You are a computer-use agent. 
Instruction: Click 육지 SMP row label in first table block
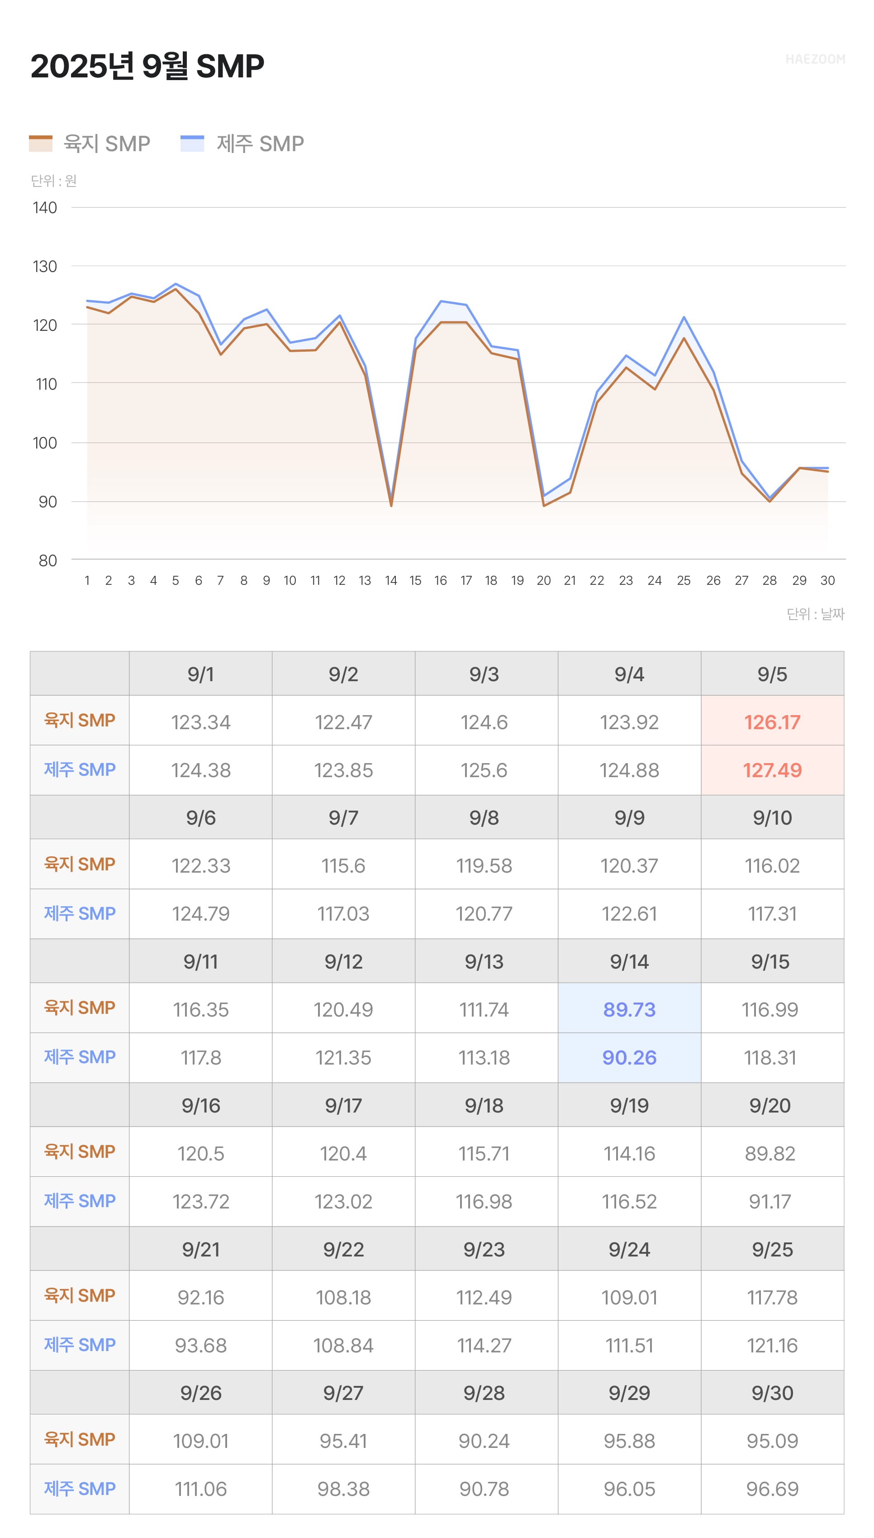point(79,720)
